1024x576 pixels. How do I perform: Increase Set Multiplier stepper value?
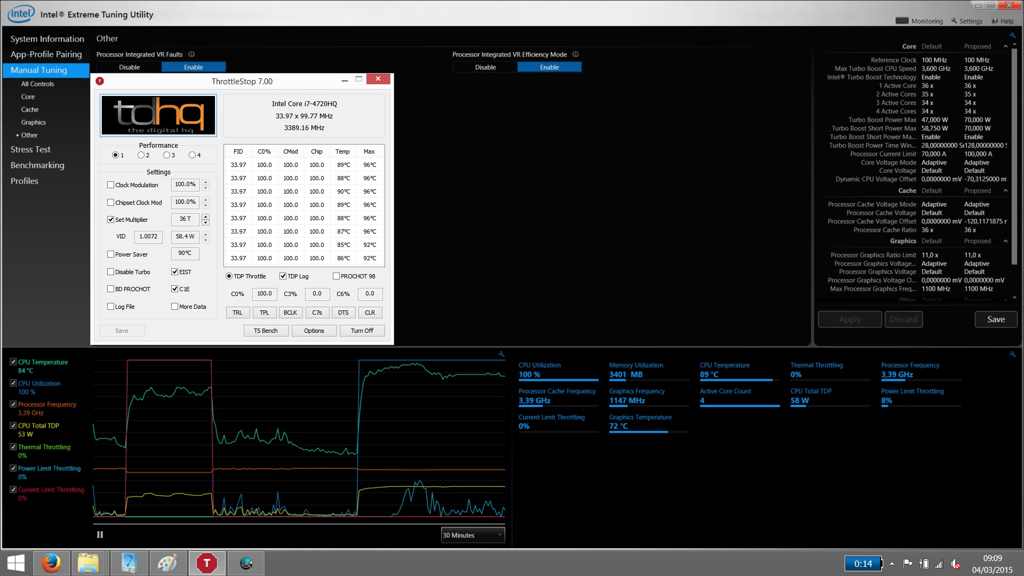coord(205,217)
